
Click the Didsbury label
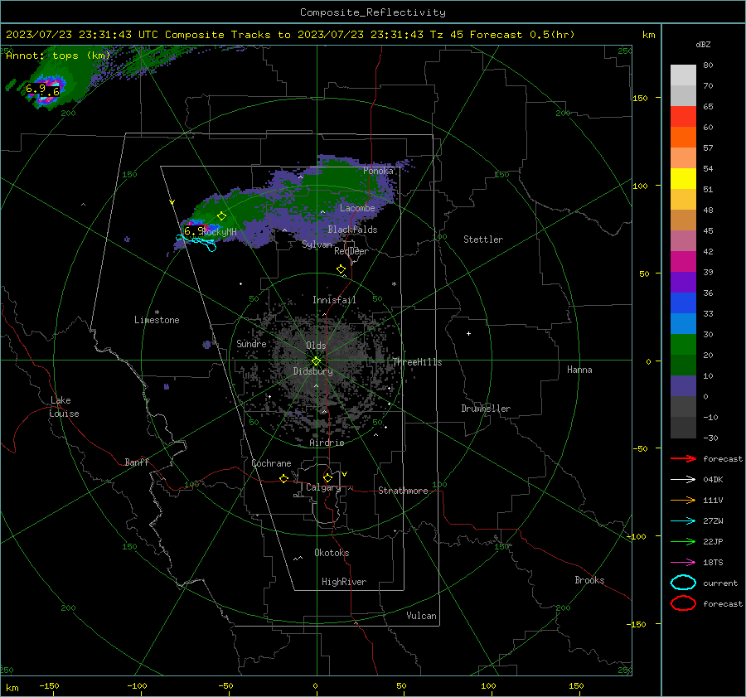pos(312,371)
